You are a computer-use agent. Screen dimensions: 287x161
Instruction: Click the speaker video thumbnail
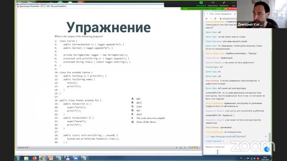point(262,14)
